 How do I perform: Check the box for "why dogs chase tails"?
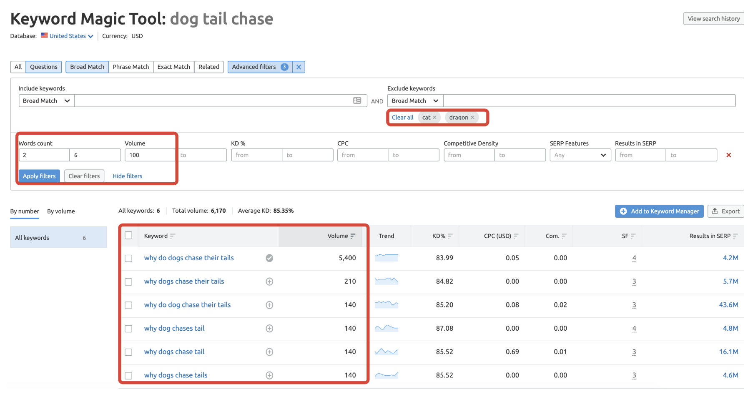click(128, 375)
